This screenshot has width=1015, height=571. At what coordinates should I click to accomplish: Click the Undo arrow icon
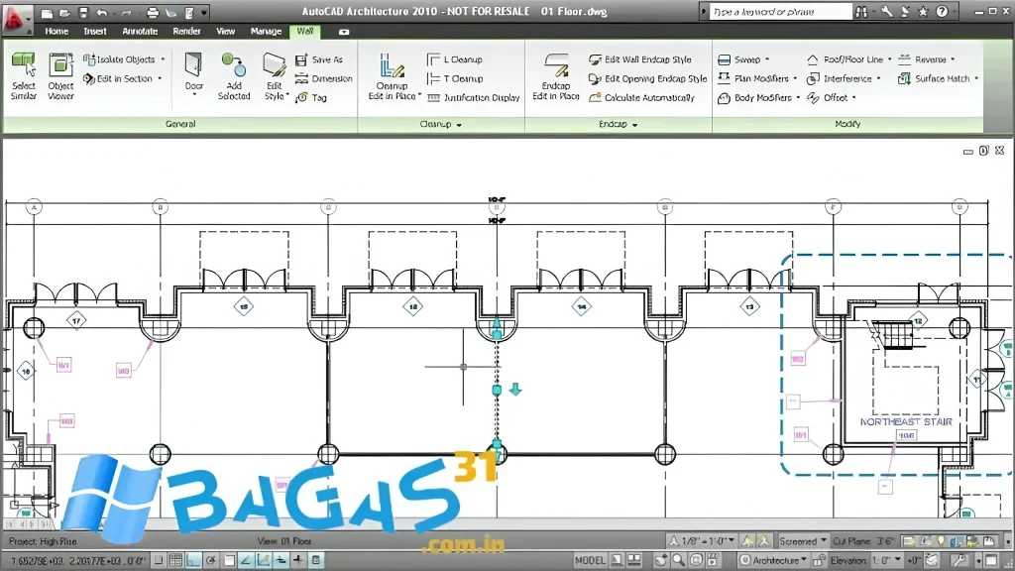point(102,13)
